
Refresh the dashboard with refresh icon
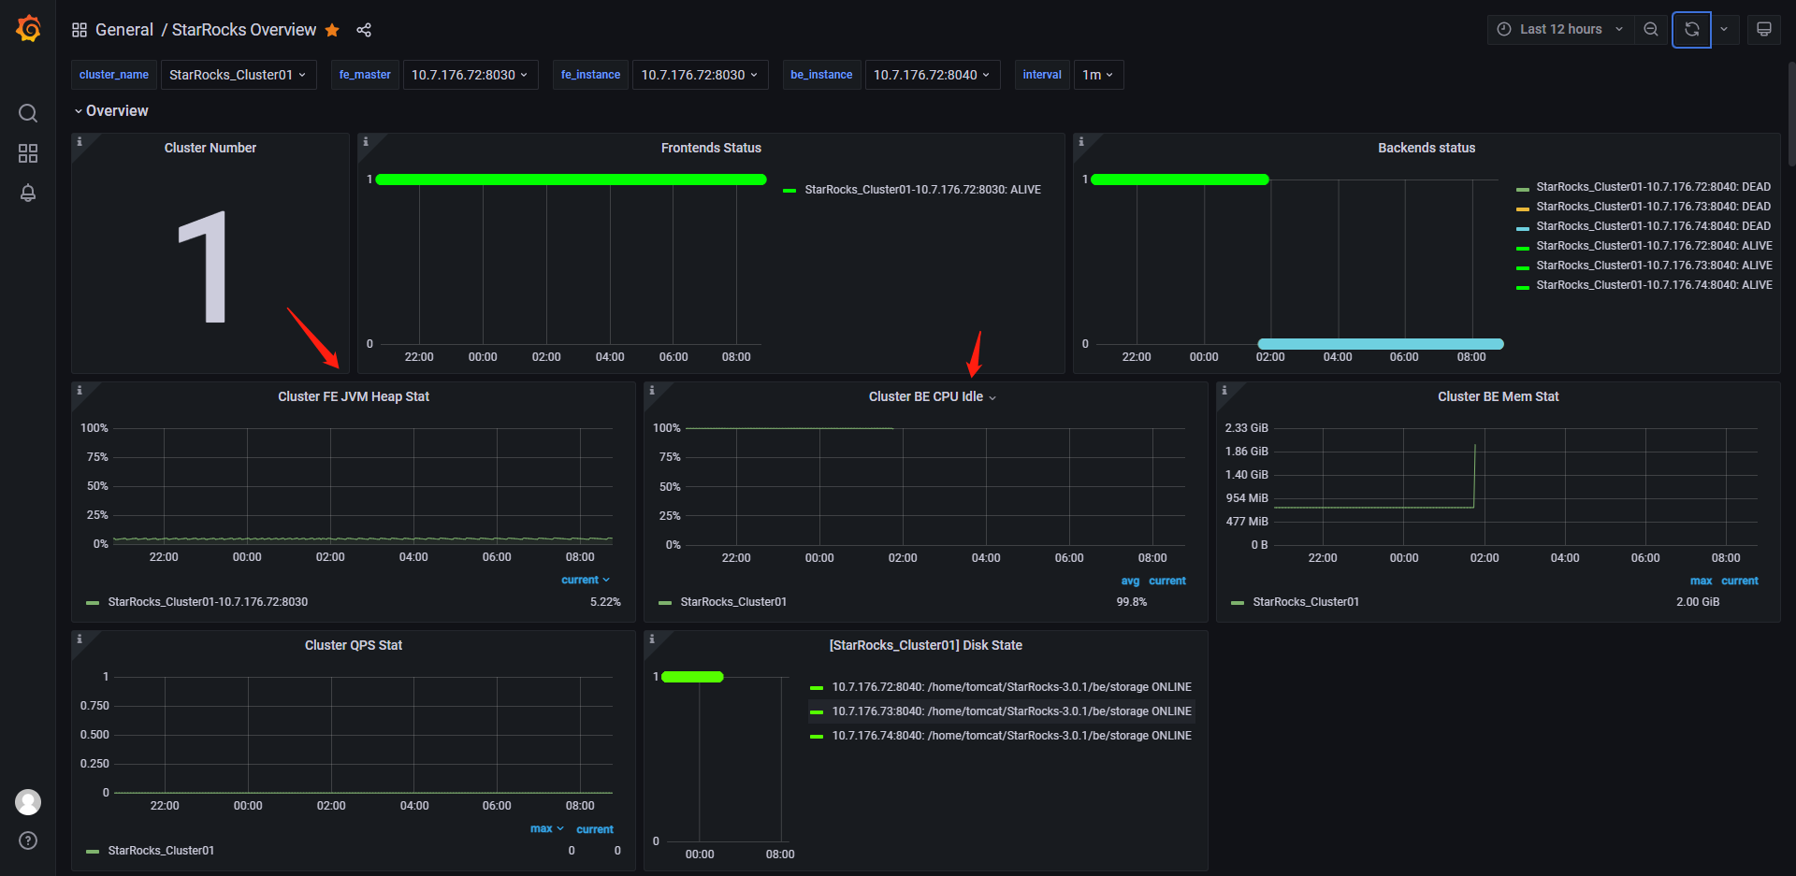coord(1691,29)
